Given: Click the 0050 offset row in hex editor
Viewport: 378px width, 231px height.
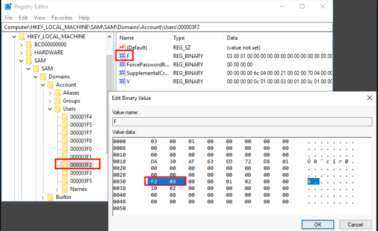Looking at the screenshot, I should (119, 208).
